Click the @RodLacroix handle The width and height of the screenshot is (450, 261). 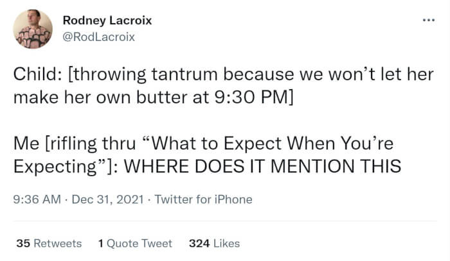pyautogui.click(x=99, y=37)
